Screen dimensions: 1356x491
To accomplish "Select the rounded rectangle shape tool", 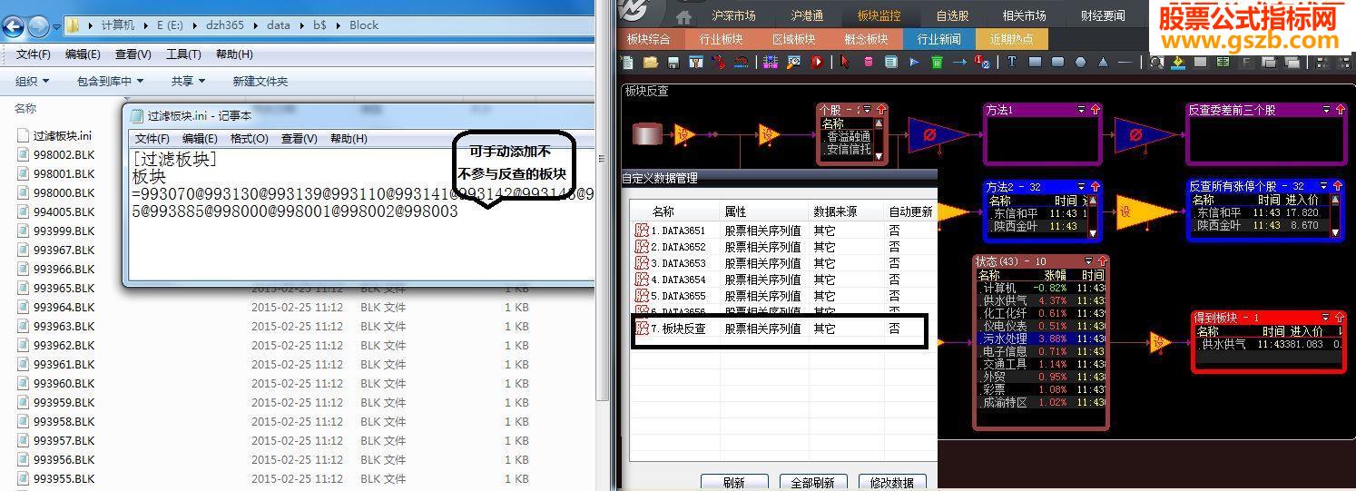I will point(1057,62).
